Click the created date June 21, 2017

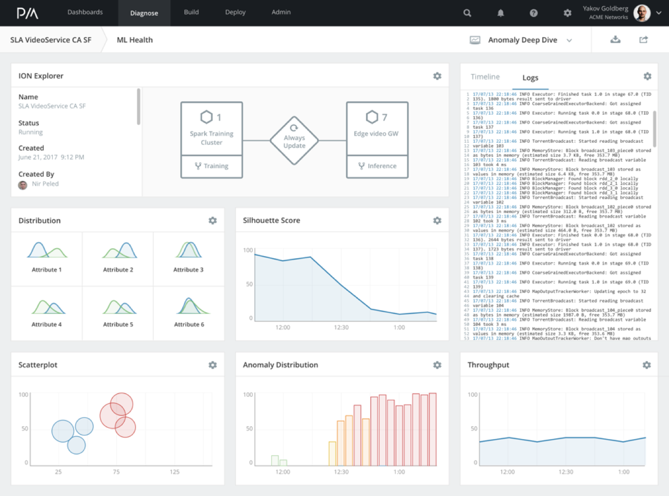(51, 157)
